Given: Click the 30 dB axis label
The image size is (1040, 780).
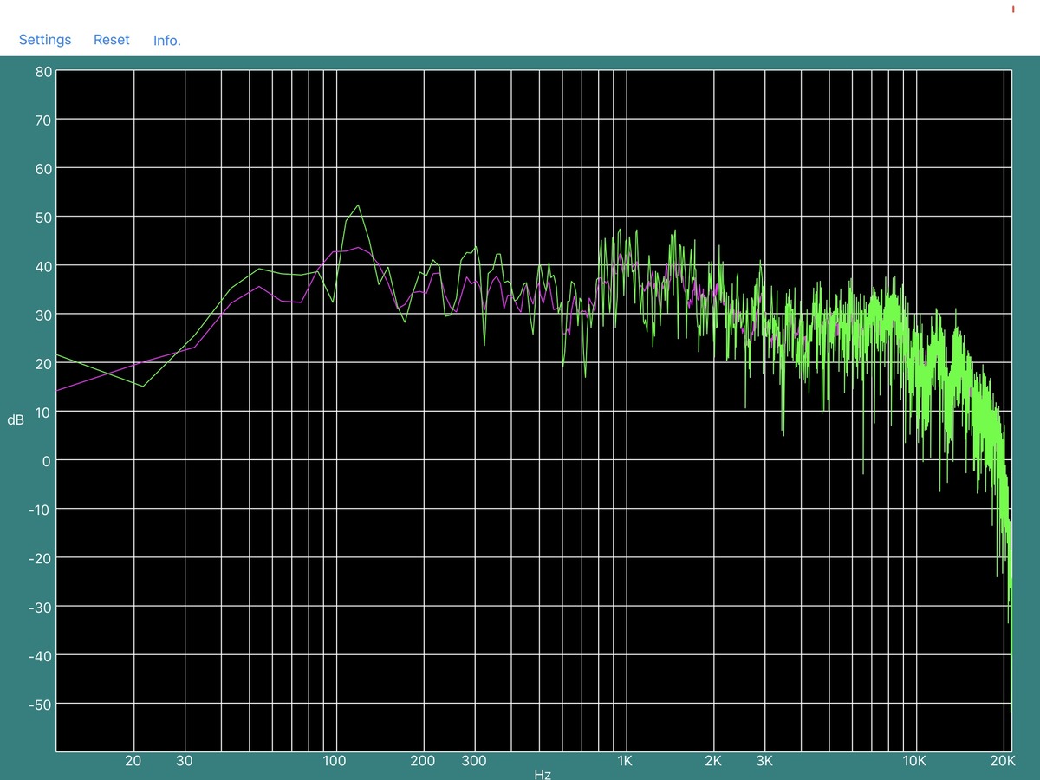Looking at the screenshot, I should tap(43, 315).
